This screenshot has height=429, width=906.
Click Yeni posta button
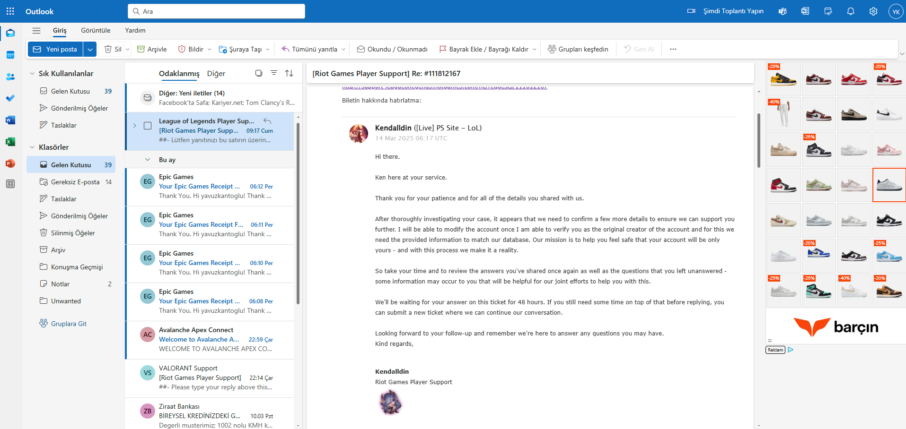55,49
